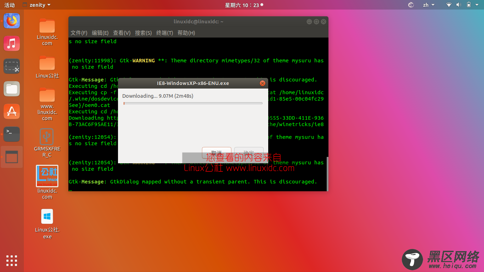The height and width of the screenshot is (272, 484).
Task: Click the linuxidc@linuxidc terminal title bar
Action: [x=198, y=22]
